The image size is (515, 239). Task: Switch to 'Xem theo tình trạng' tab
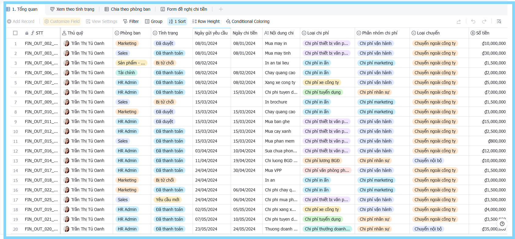[x=72, y=9]
